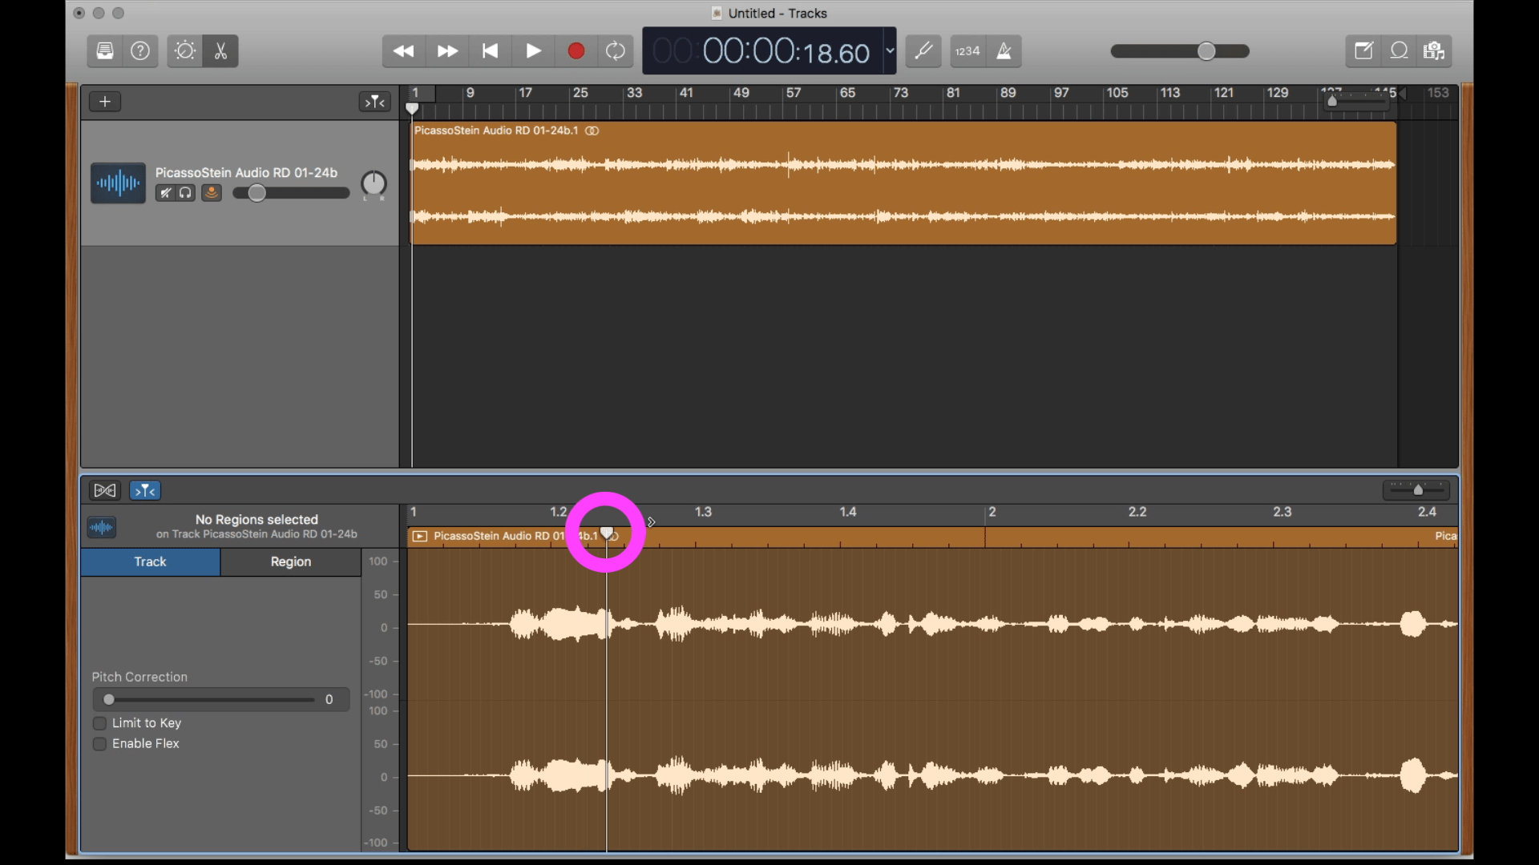Open Quick Help

140,50
